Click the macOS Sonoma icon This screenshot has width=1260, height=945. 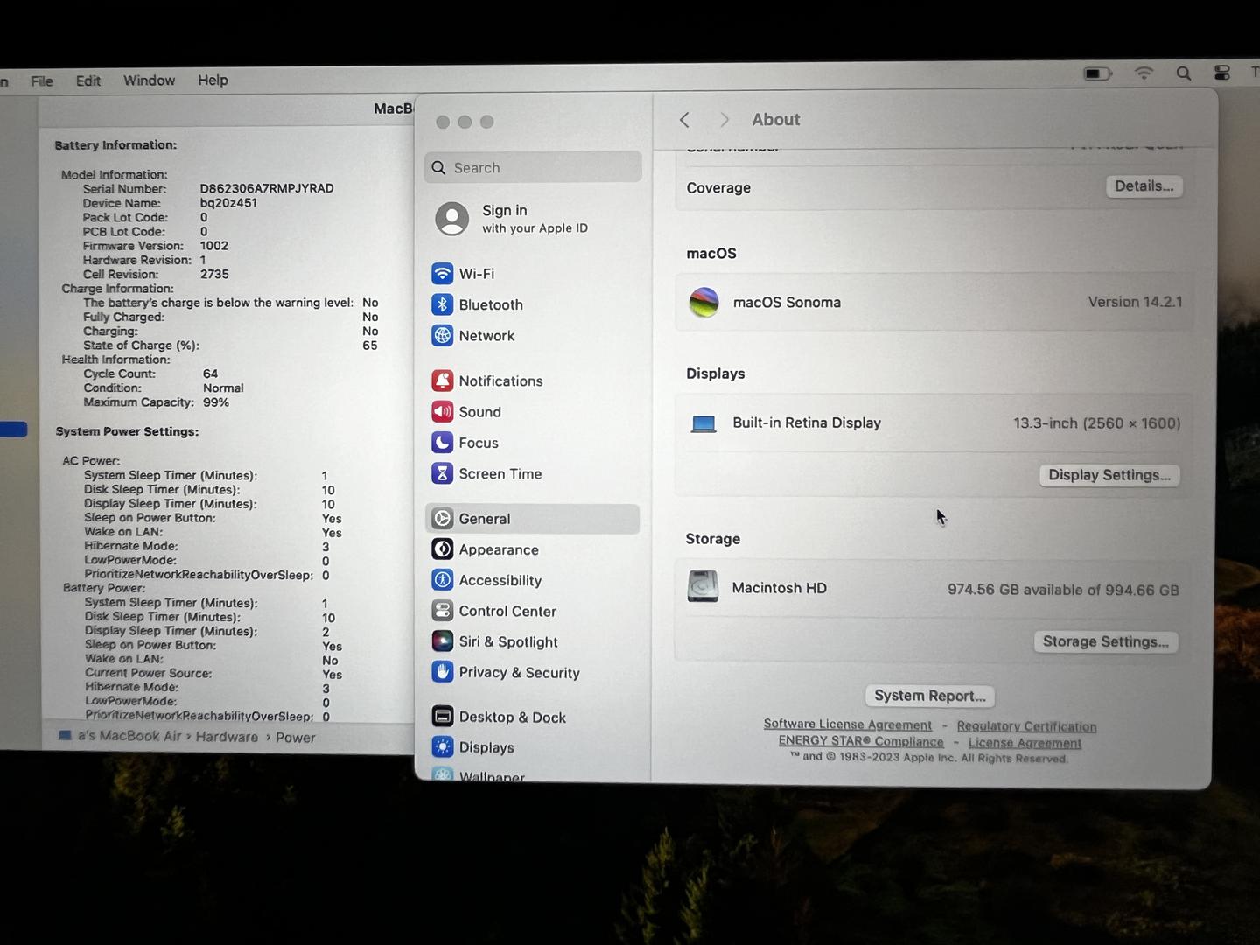click(703, 303)
